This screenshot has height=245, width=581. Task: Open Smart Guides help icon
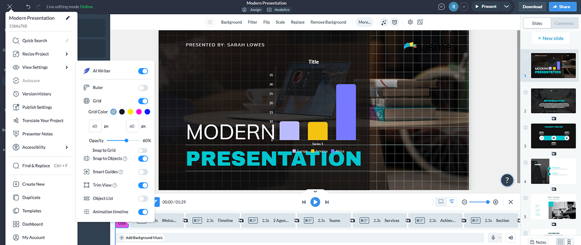pos(121,172)
